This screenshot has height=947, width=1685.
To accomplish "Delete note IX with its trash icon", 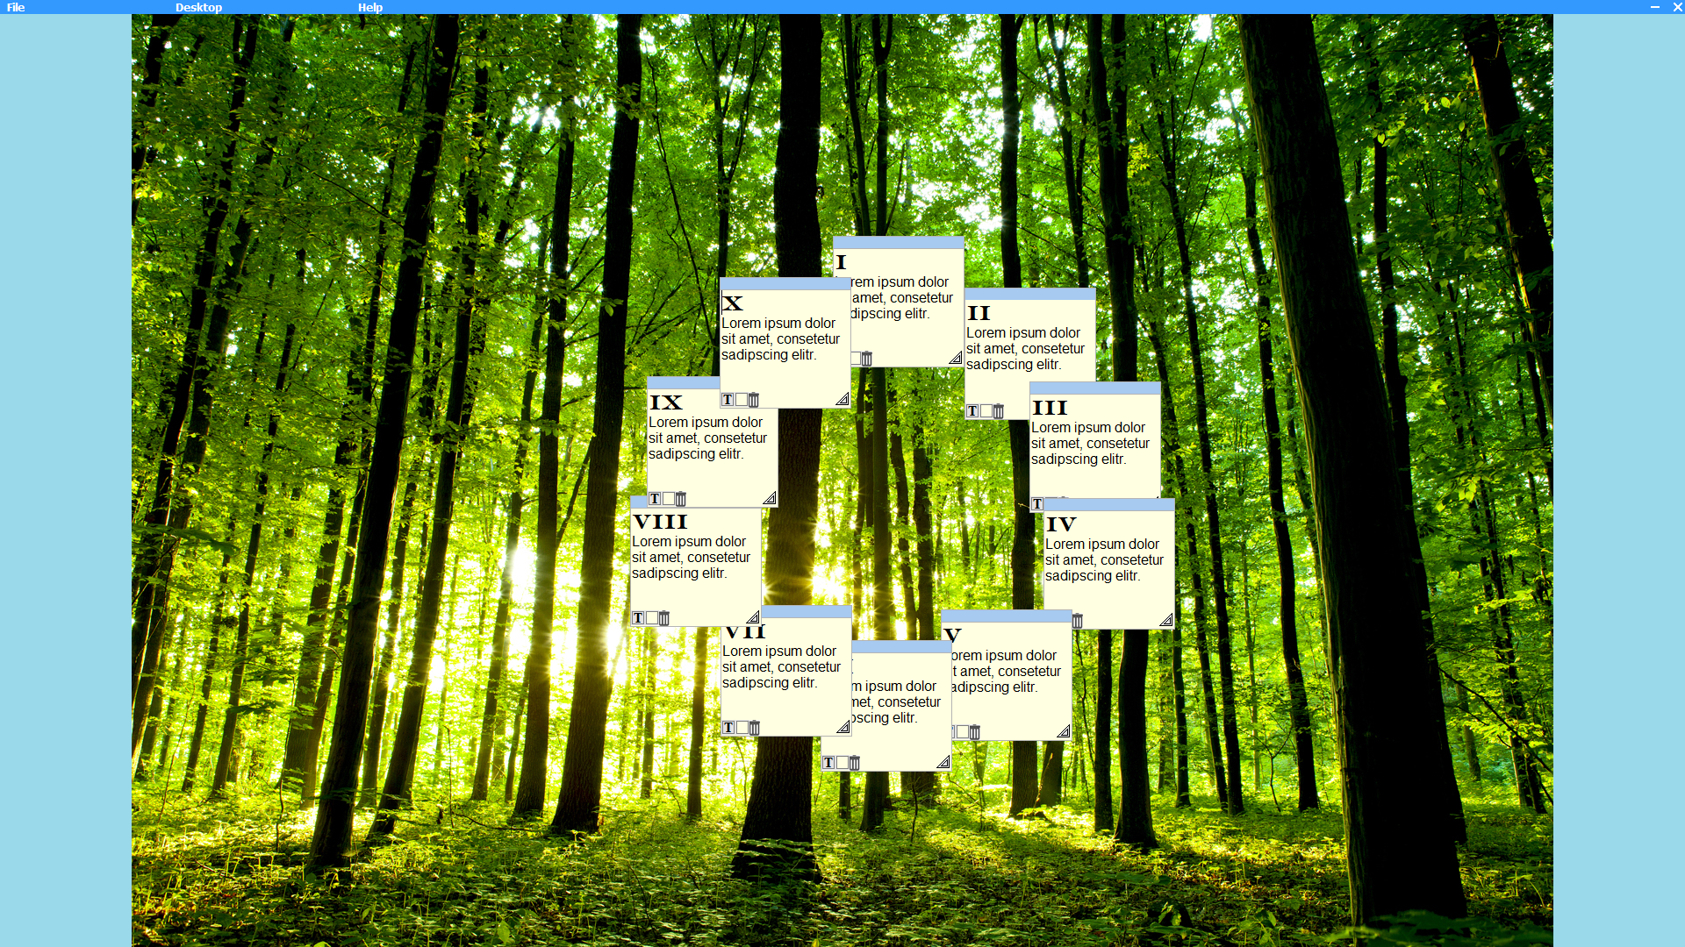I will [x=681, y=499].
